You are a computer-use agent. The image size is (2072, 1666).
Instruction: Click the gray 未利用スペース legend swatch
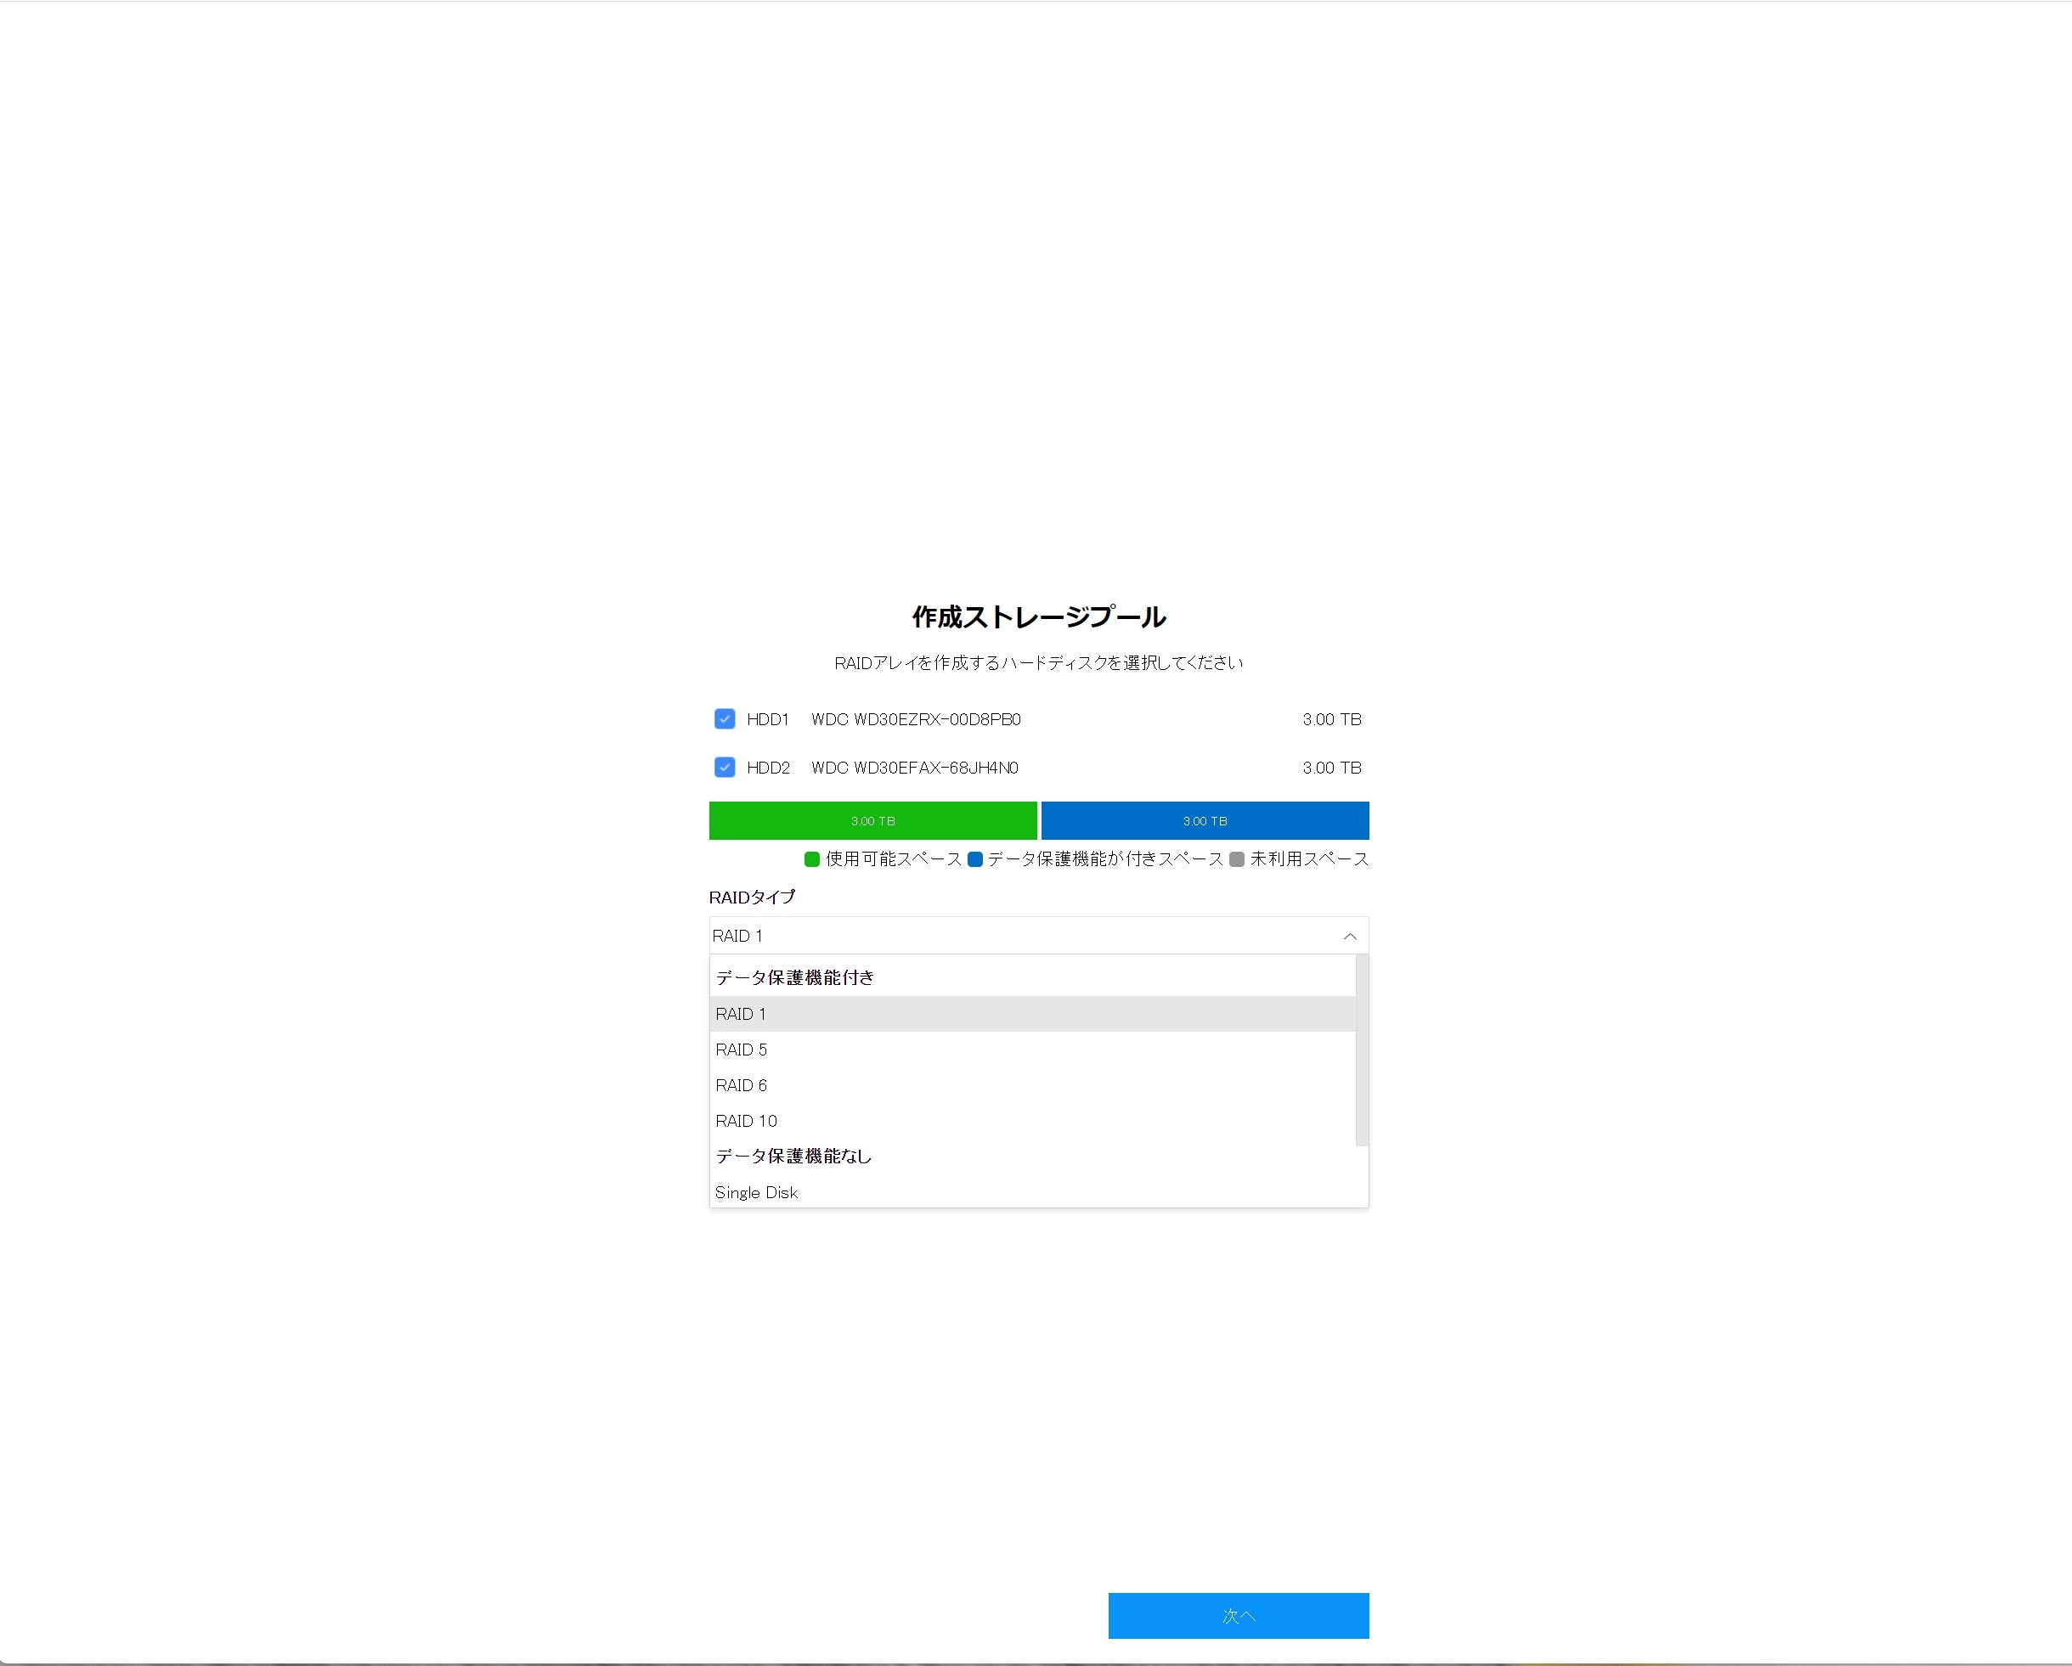click(x=1237, y=859)
